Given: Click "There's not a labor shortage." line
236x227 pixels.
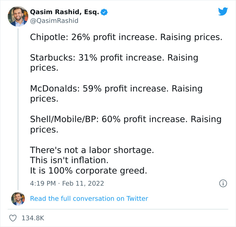Looking at the screenshot, I should [x=89, y=150].
